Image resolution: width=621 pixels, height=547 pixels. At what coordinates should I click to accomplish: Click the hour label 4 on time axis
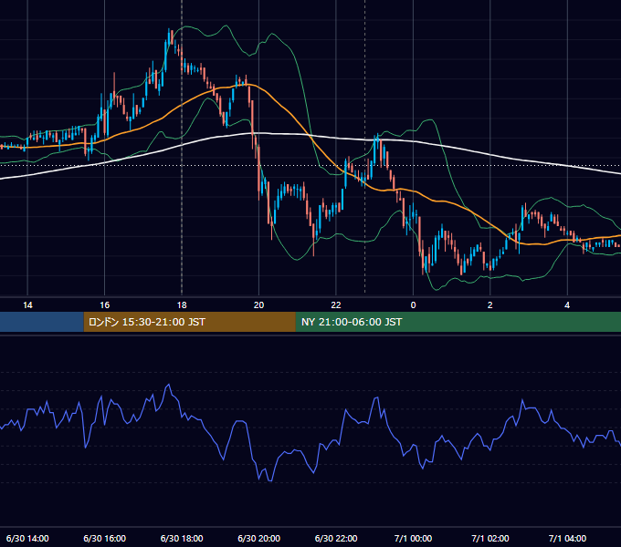point(567,305)
